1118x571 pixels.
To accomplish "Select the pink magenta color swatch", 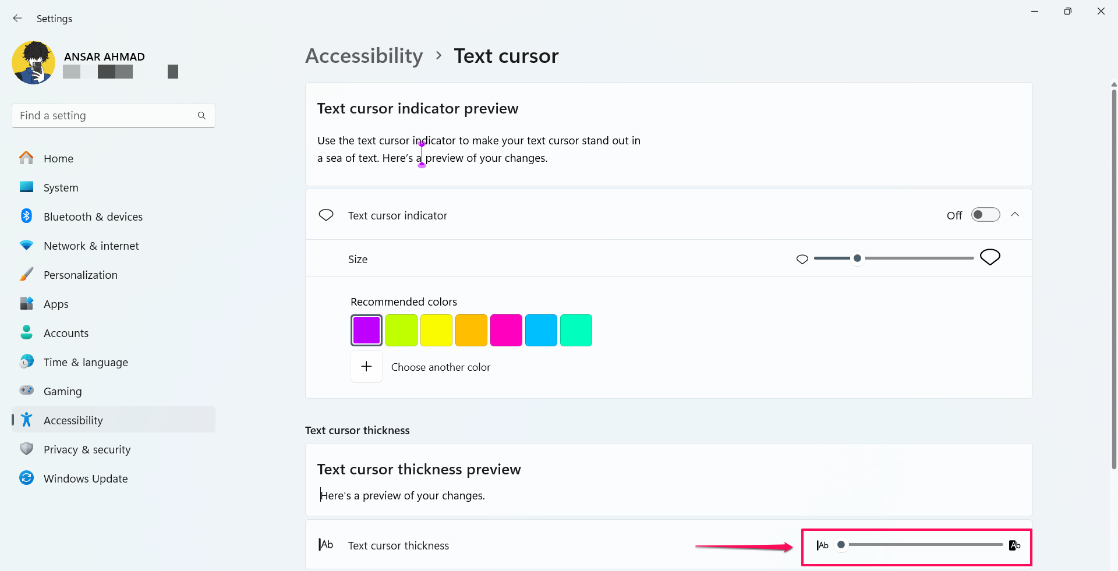I will 506,331.
